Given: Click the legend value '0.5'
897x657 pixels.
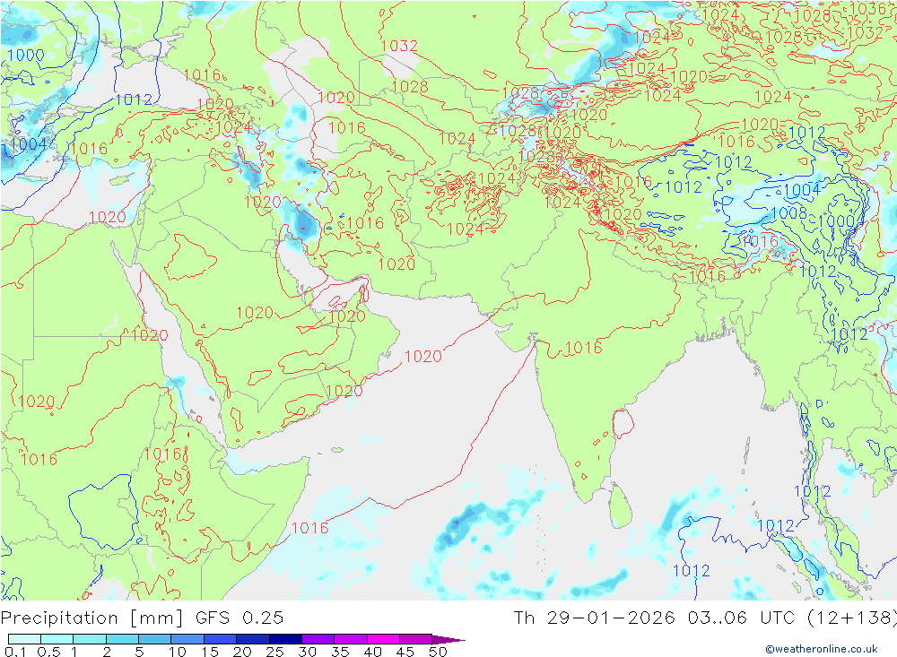Looking at the screenshot, I should click(48, 652).
